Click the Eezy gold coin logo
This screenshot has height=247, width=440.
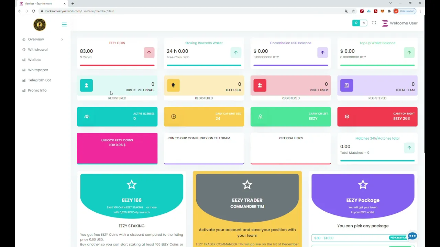point(40,25)
